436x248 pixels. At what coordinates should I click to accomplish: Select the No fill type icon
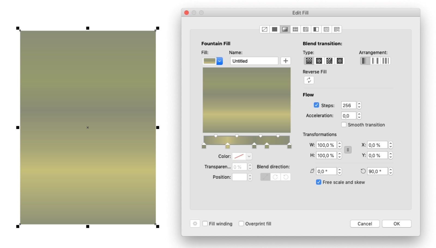click(264, 29)
